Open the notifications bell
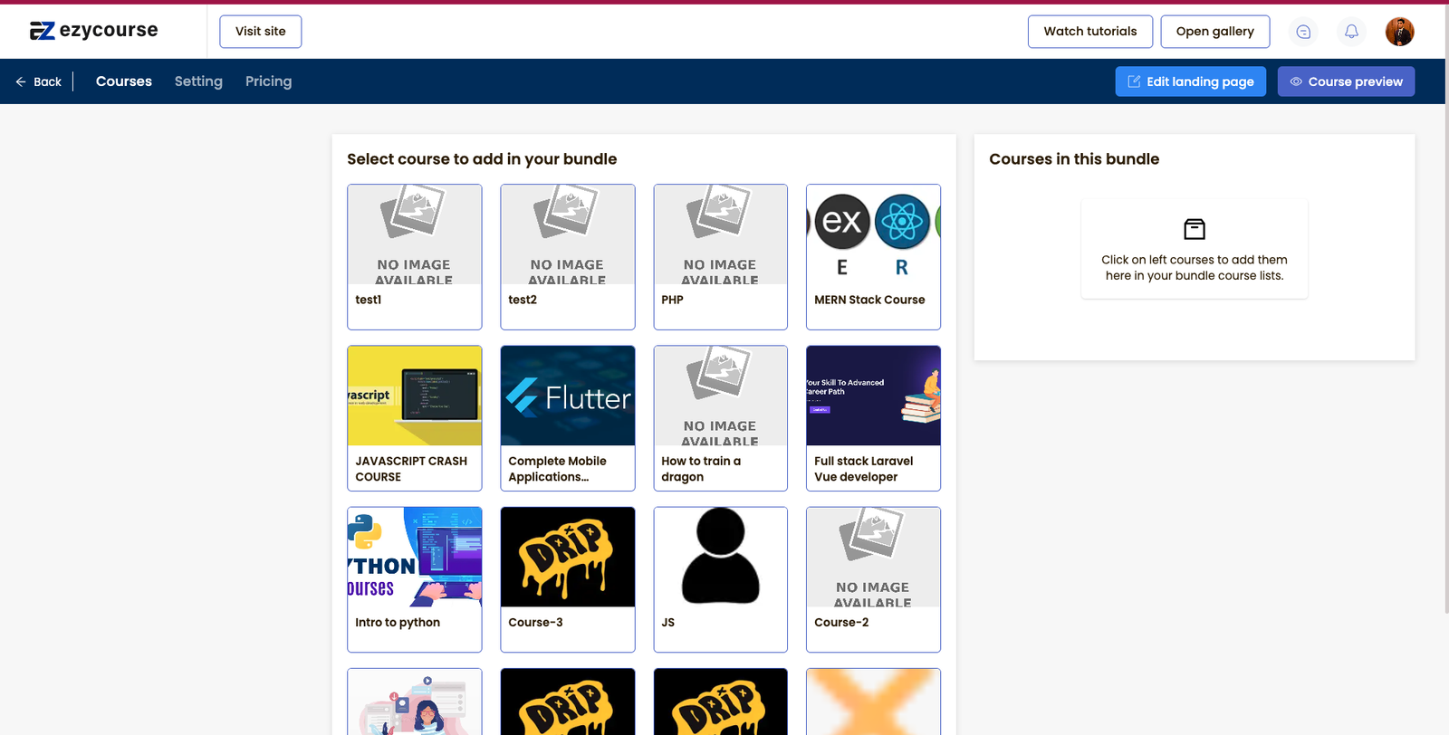This screenshot has width=1449, height=735. click(1351, 32)
